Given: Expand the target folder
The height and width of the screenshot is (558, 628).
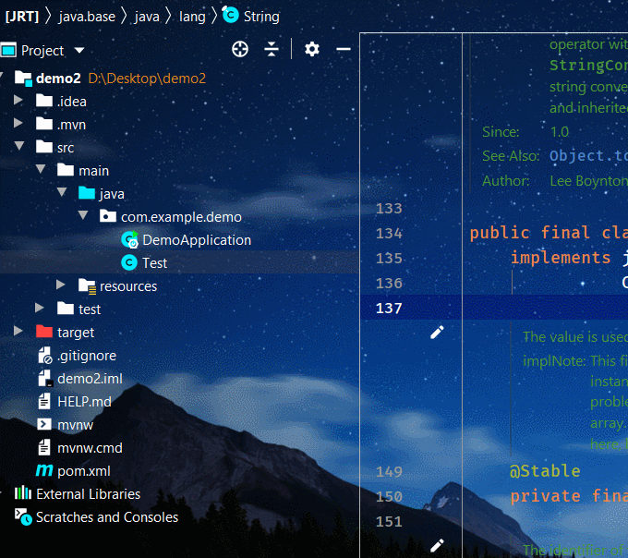Looking at the screenshot, I should (x=19, y=332).
